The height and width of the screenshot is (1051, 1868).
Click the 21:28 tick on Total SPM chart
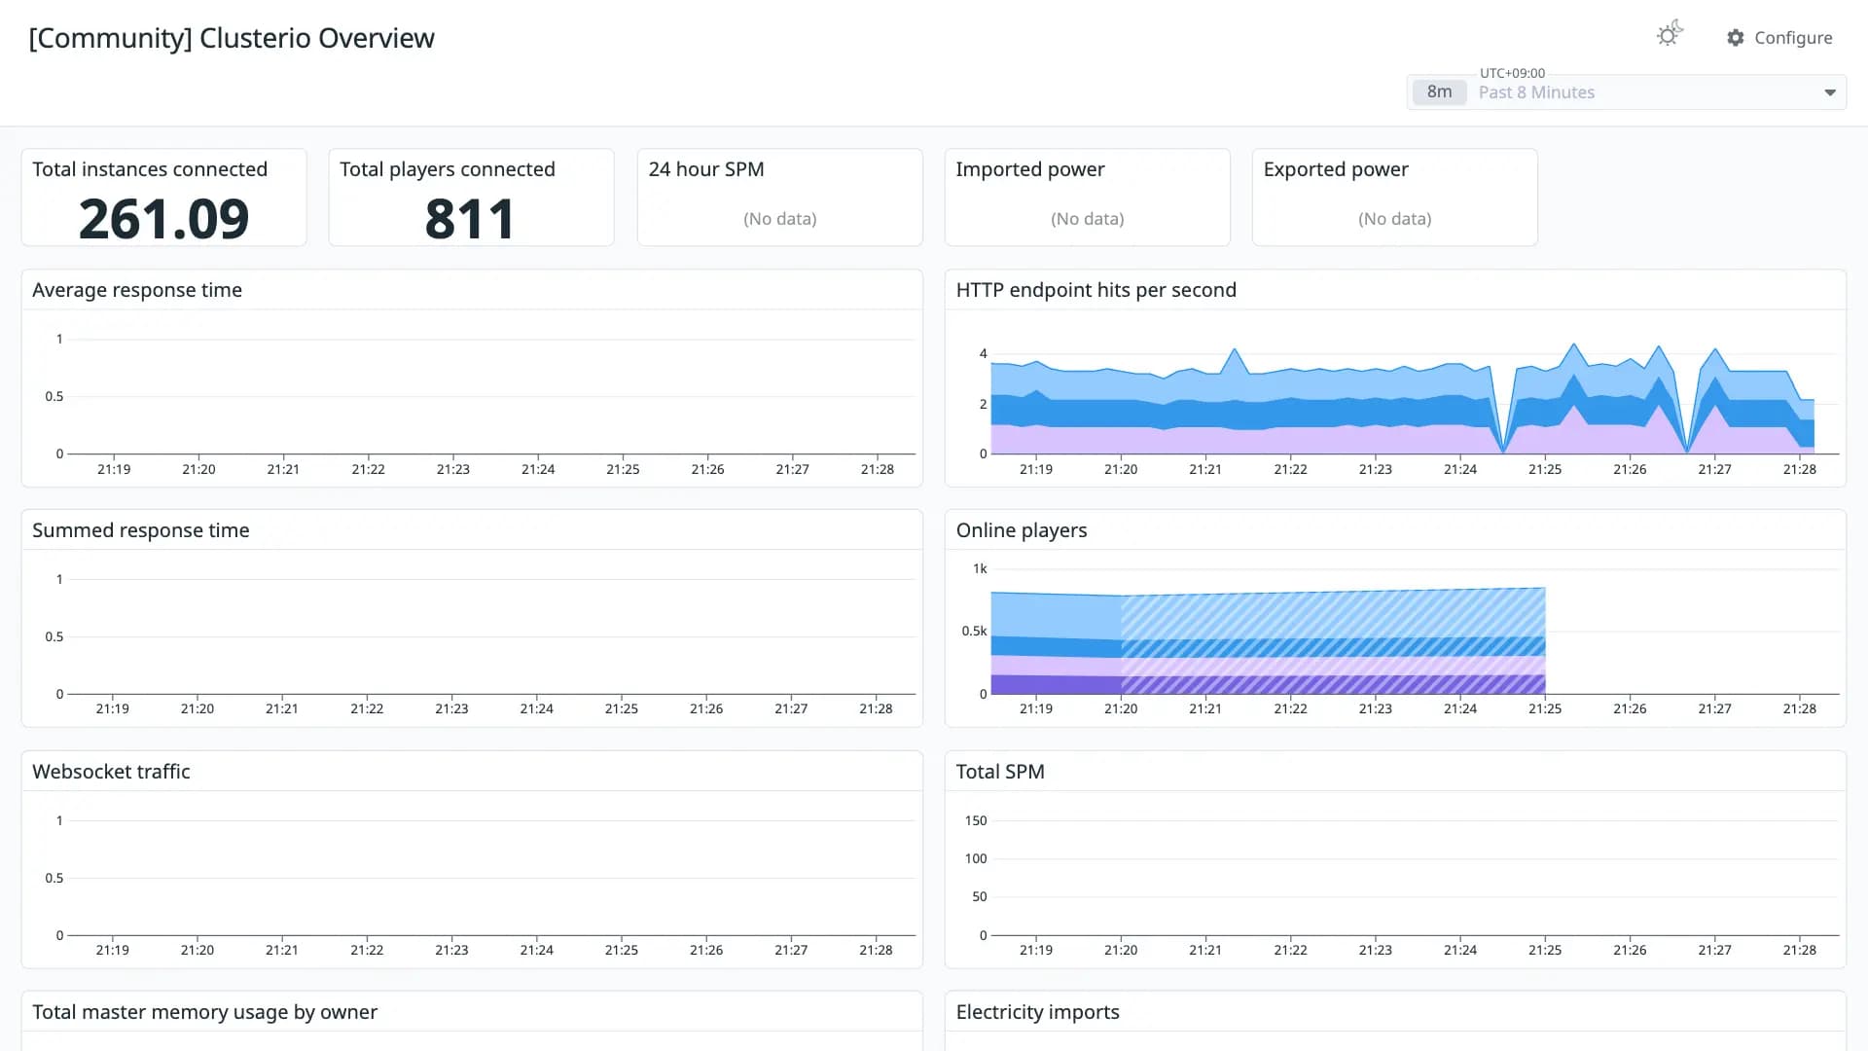coord(1800,950)
